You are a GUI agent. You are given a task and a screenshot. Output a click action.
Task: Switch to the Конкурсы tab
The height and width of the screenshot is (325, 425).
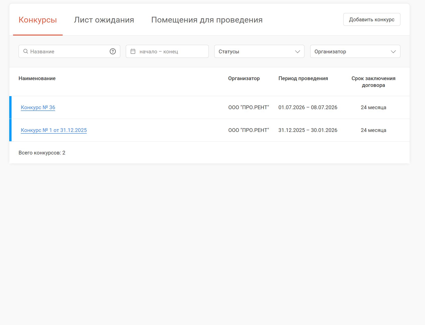click(38, 20)
